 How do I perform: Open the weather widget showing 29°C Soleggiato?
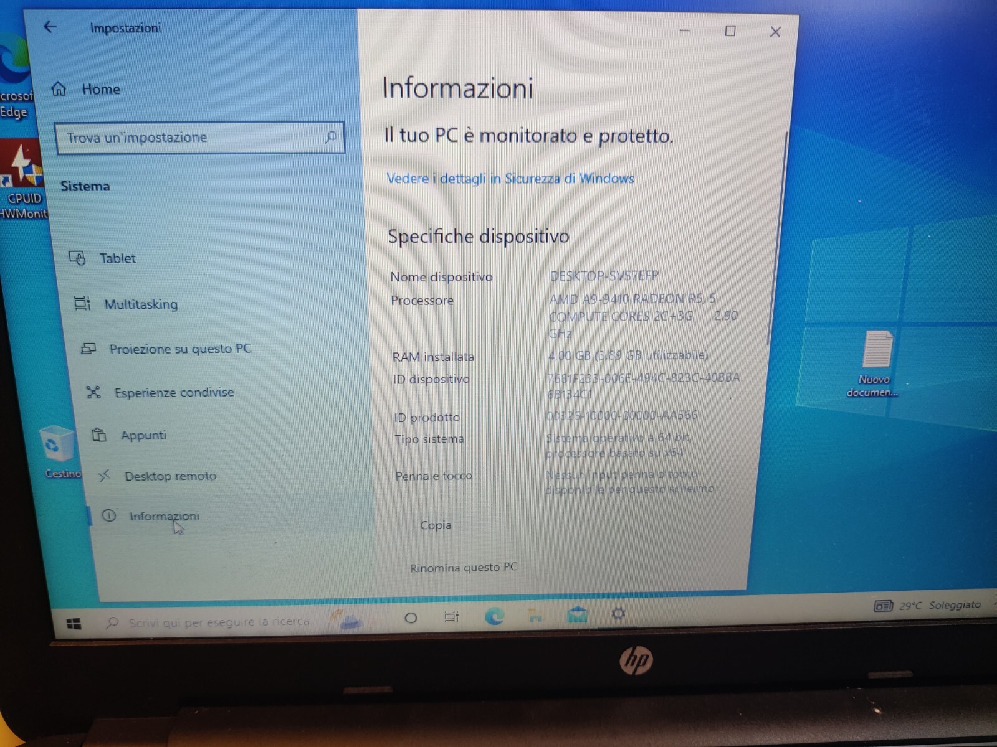click(927, 605)
